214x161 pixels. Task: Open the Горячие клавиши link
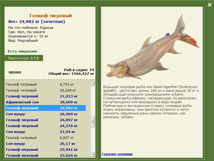pyautogui.click(x=117, y=154)
